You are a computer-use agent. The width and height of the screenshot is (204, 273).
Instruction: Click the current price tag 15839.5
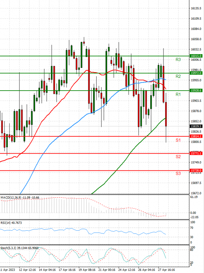(196, 126)
